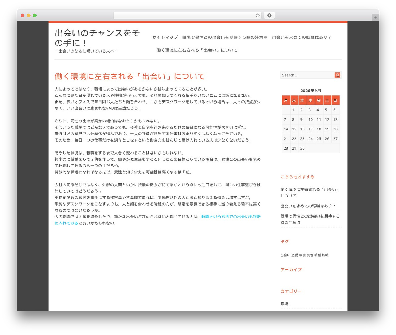Open sidebar link 働く環境に左右される「出会い」について

click(310, 193)
